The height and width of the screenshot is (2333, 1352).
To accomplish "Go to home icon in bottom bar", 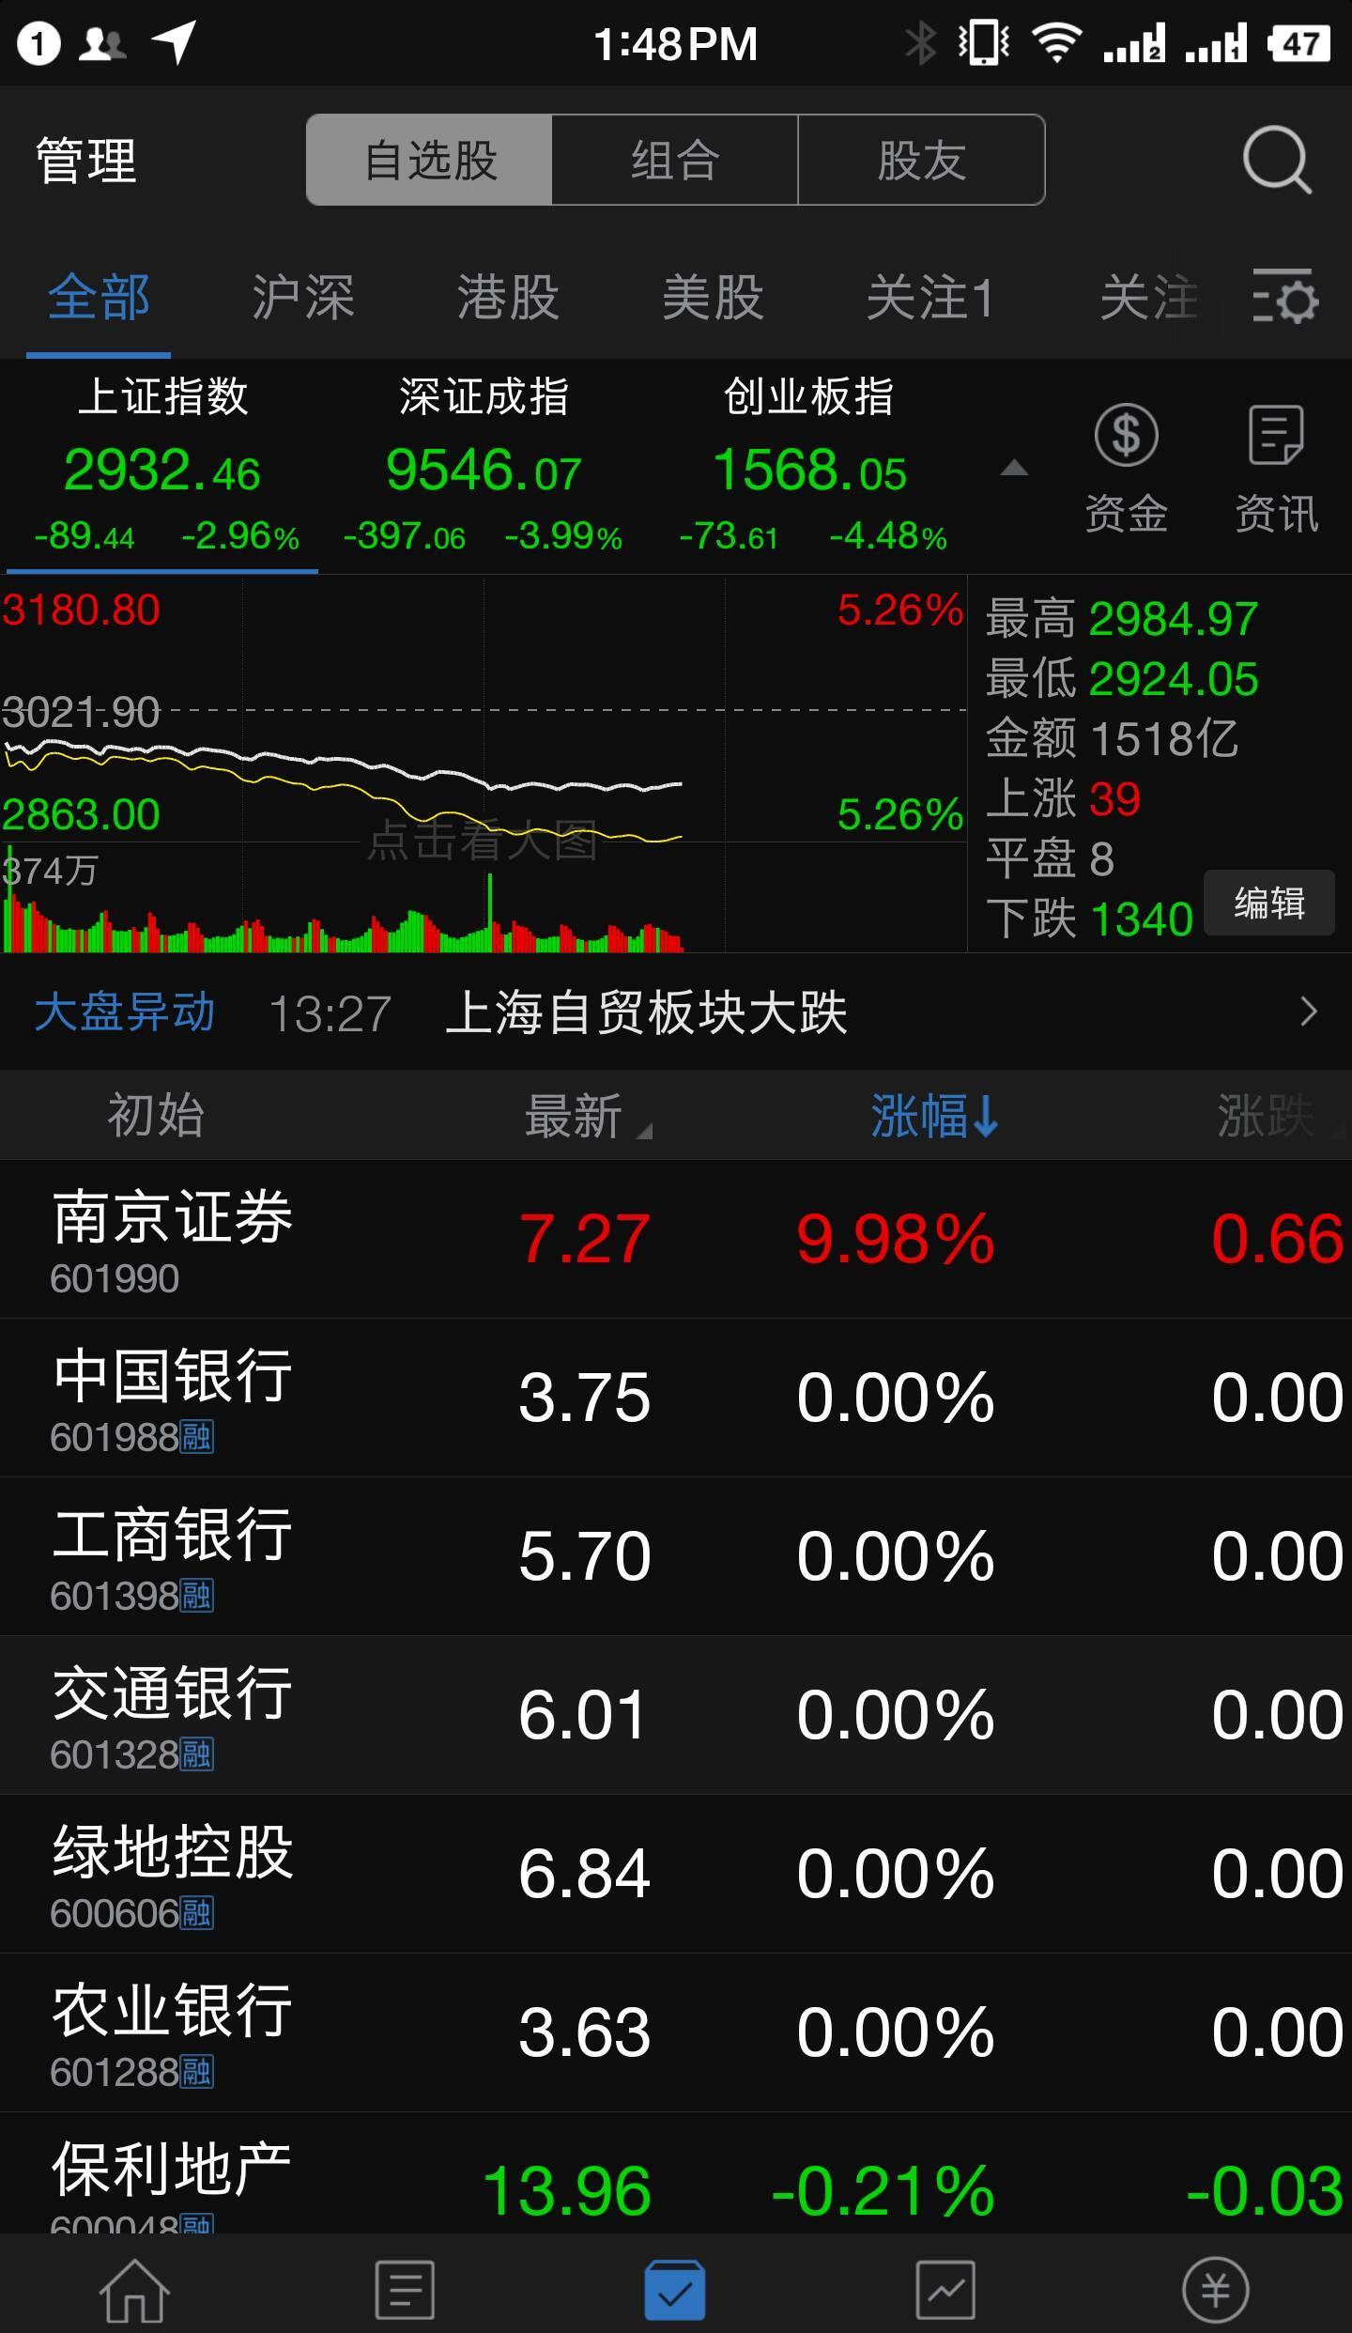I will point(134,2290).
